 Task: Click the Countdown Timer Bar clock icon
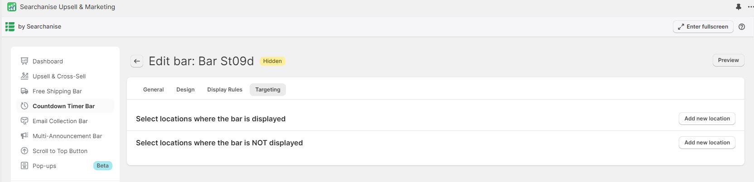[24, 106]
